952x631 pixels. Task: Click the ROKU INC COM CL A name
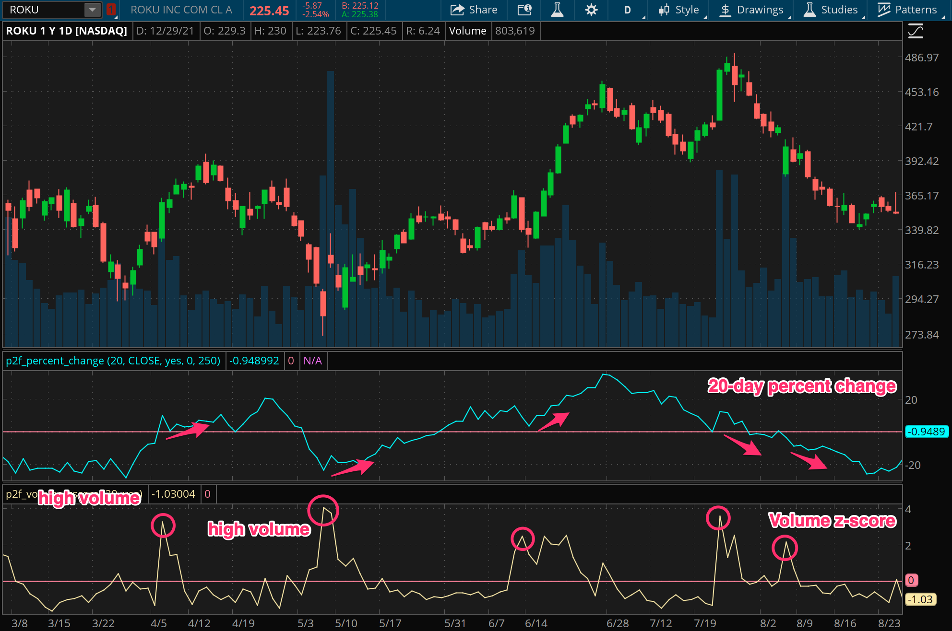(x=181, y=10)
